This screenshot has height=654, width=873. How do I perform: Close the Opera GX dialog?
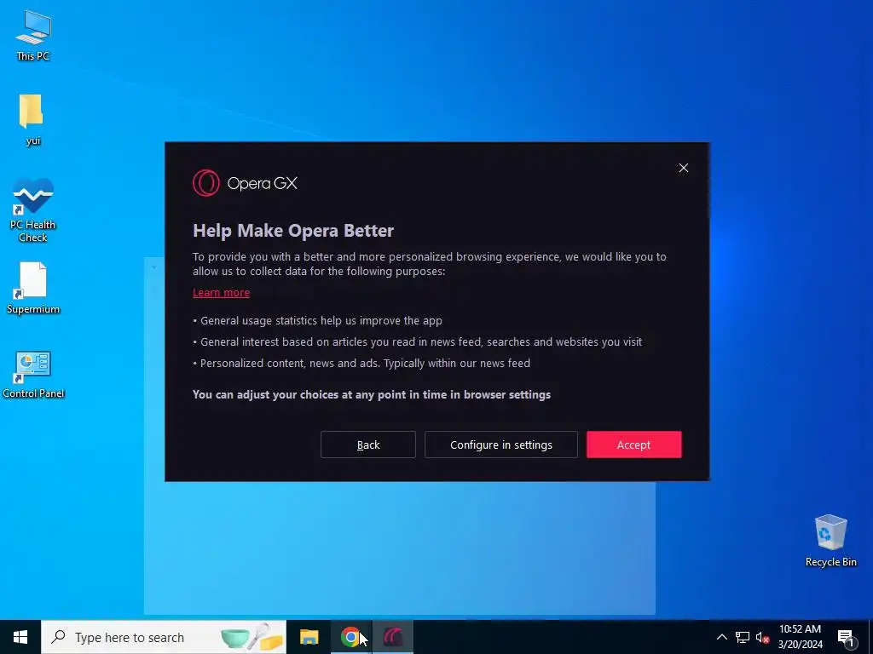coord(683,168)
